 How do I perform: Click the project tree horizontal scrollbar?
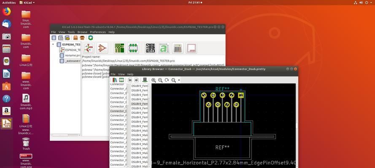coord(65,135)
